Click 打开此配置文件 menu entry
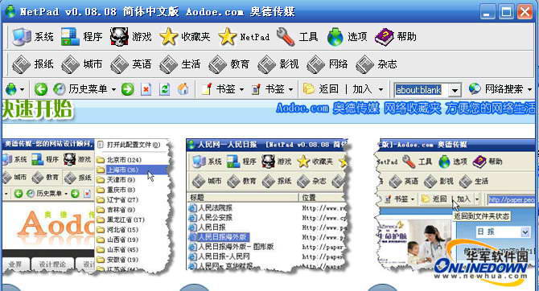The height and width of the screenshot is (291, 539). (130, 145)
